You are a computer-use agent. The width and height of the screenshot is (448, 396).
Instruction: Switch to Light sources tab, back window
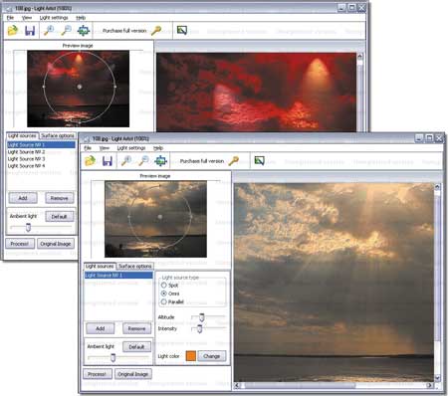click(22, 136)
